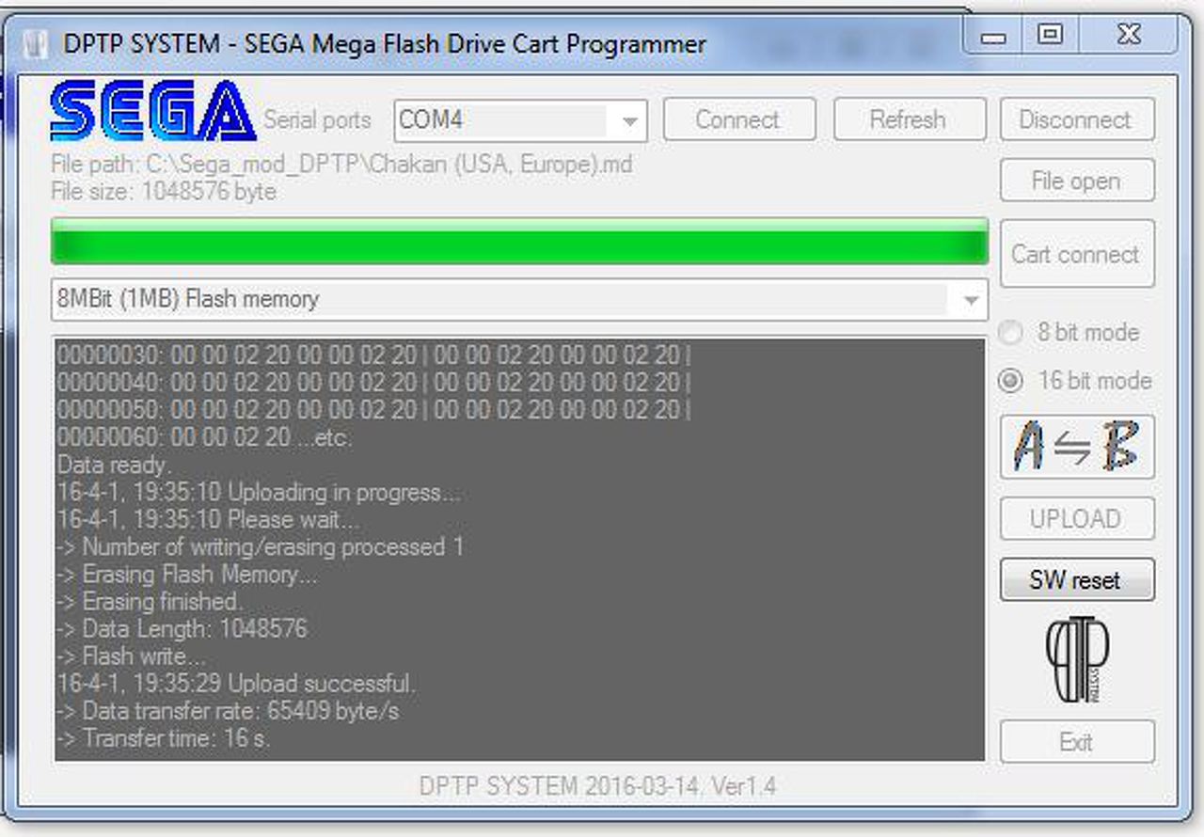Open the COM4 serial port dropdown
1204x837 pixels.
tap(520, 120)
